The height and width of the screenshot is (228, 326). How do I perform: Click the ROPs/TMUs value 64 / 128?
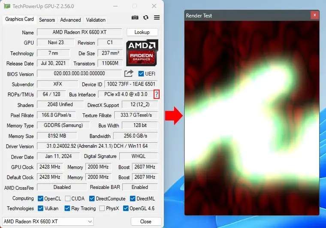(x=51, y=94)
